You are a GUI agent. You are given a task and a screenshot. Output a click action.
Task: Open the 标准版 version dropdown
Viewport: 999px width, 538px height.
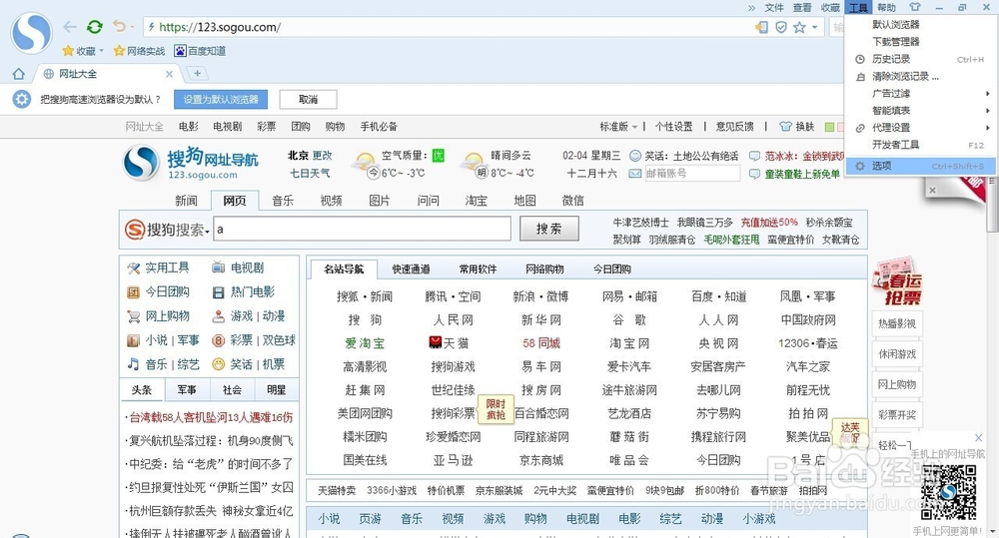click(x=618, y=127)
